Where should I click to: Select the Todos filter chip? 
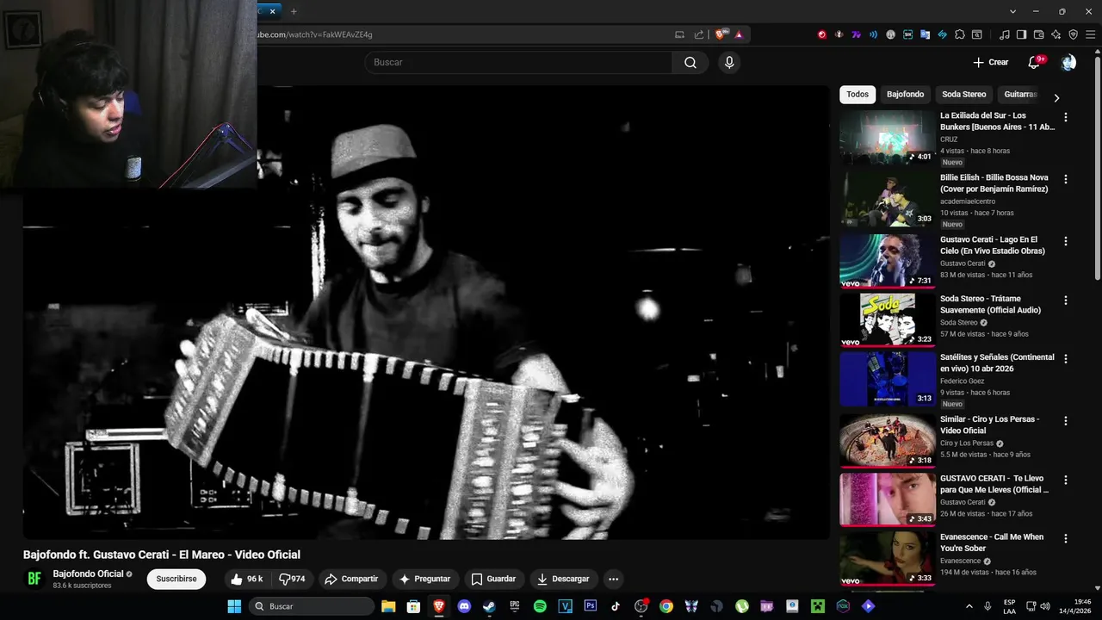(857, 94)
